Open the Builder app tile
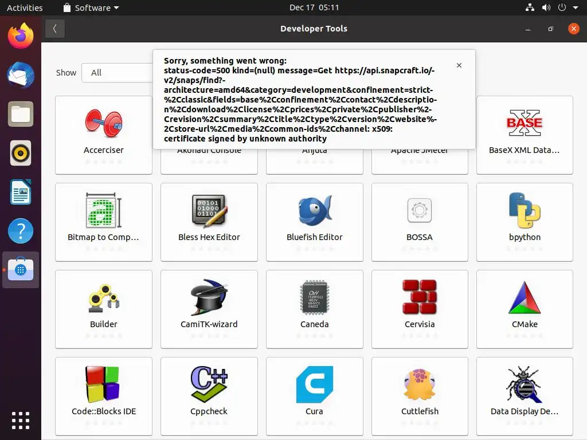Screen dimensions: 587x440 pyautogui.click(x=104, y=309)
